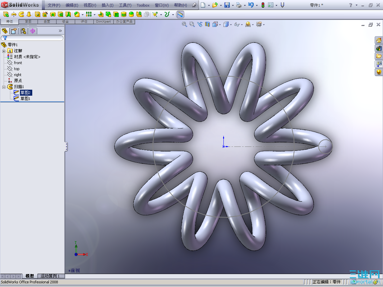Screen dimensions: 383x287
Task: Select the Rib tool
Action: pos(101,14)
